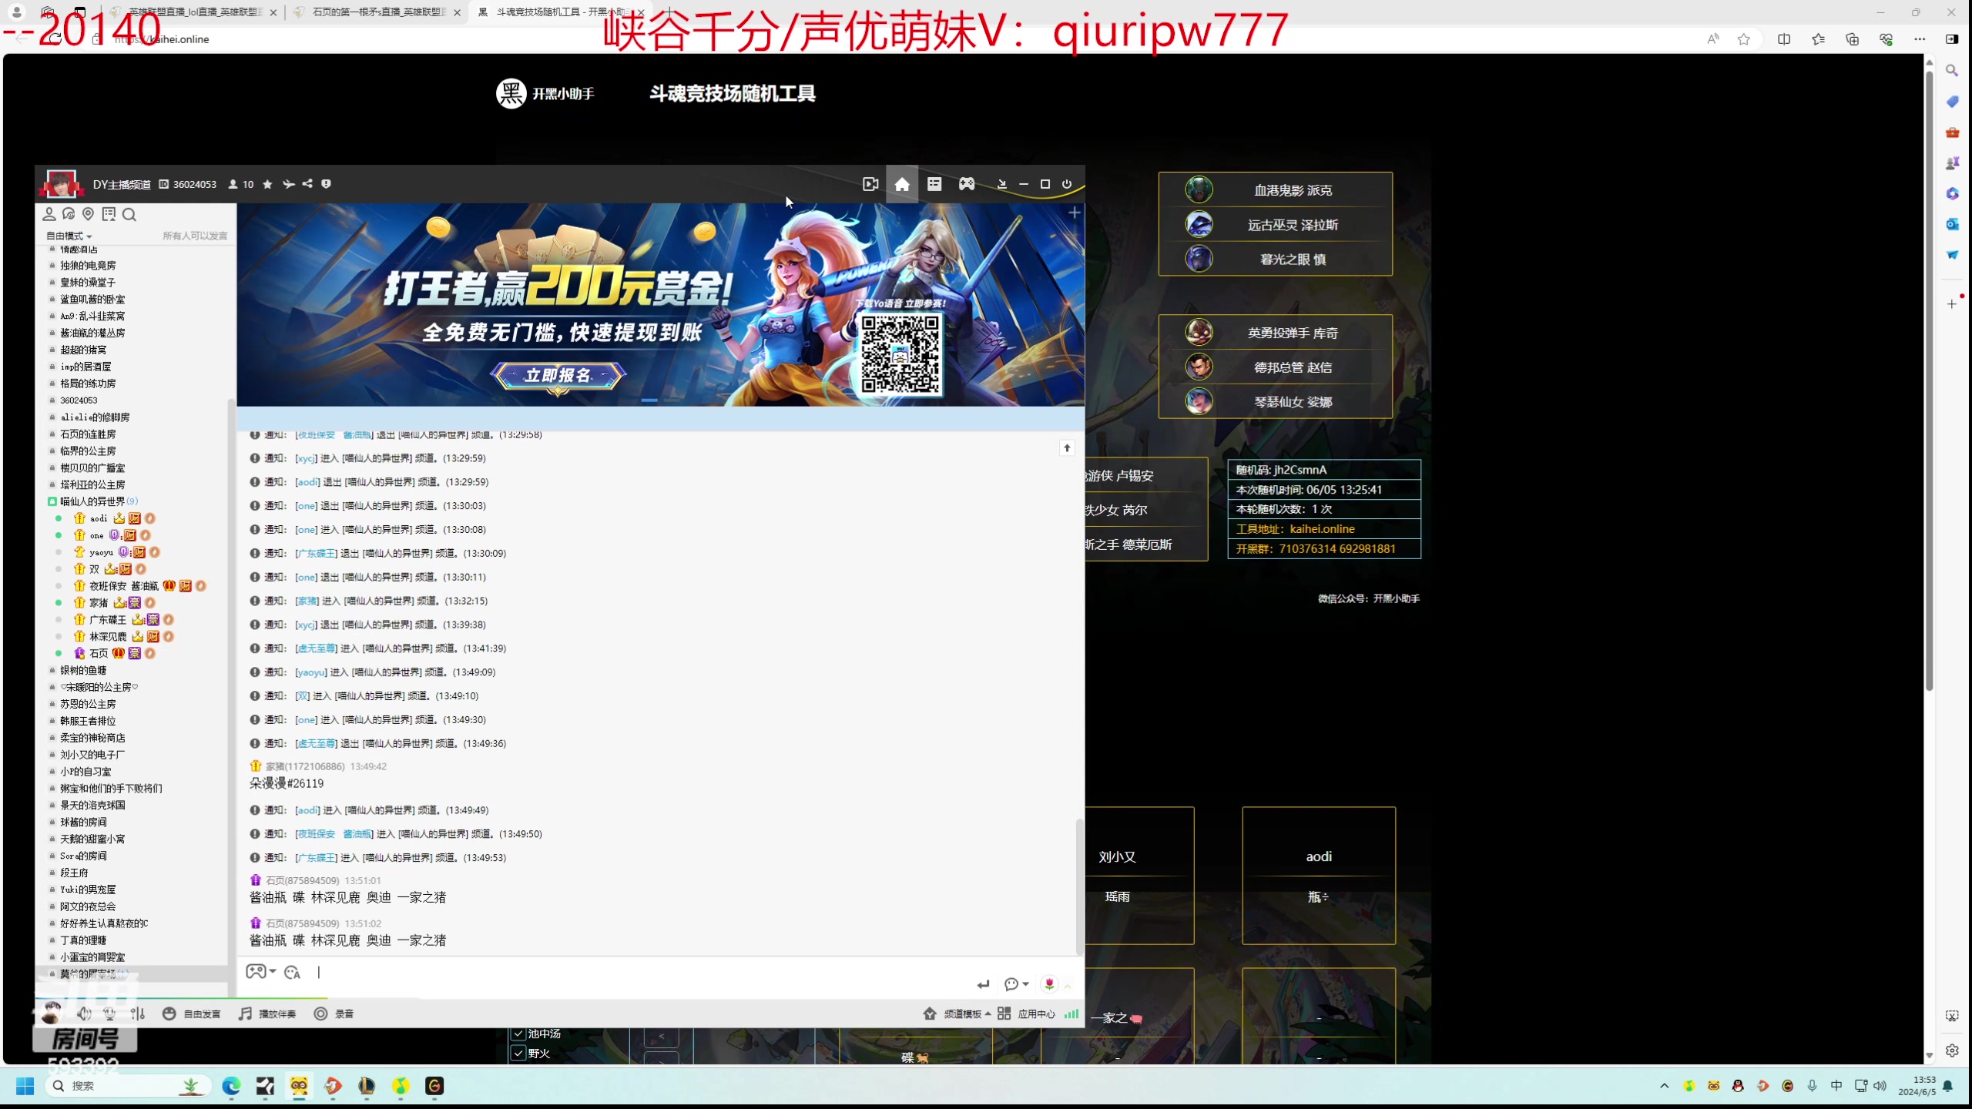1972x1109 pixels.
Task: Click the 英勇投弹手 库奇 champion entry
Action: [1276, 333]
